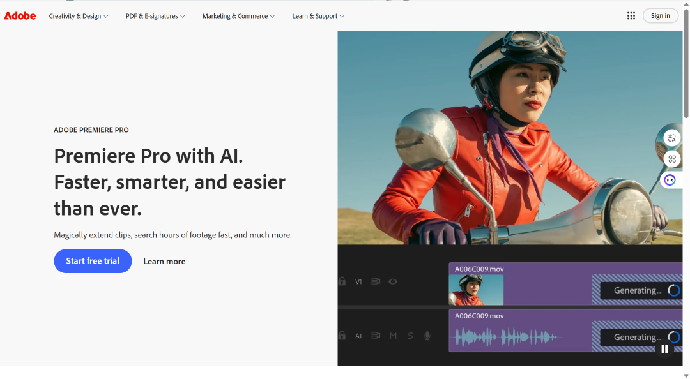The width and height of the screenshot is (690, 379).
Task: Click the motorcycle rider hero image
Action: [x=510, y=138]
